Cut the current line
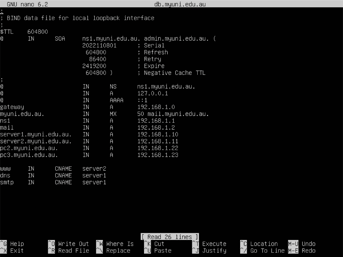Screen dimensions: 343x257 [156, 244]
